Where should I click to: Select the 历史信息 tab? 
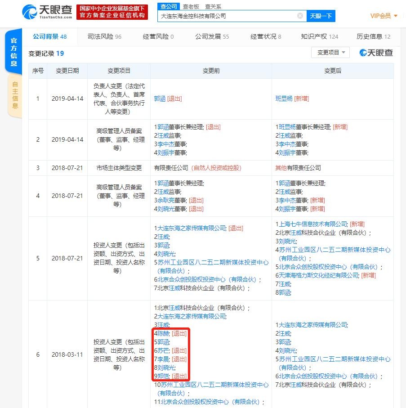tap(373, 36)
